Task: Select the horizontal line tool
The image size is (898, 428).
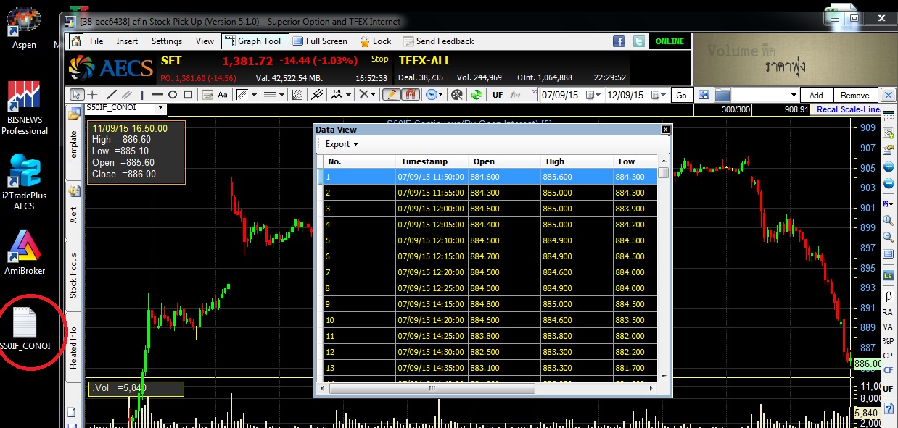Action: pos(157,95)
